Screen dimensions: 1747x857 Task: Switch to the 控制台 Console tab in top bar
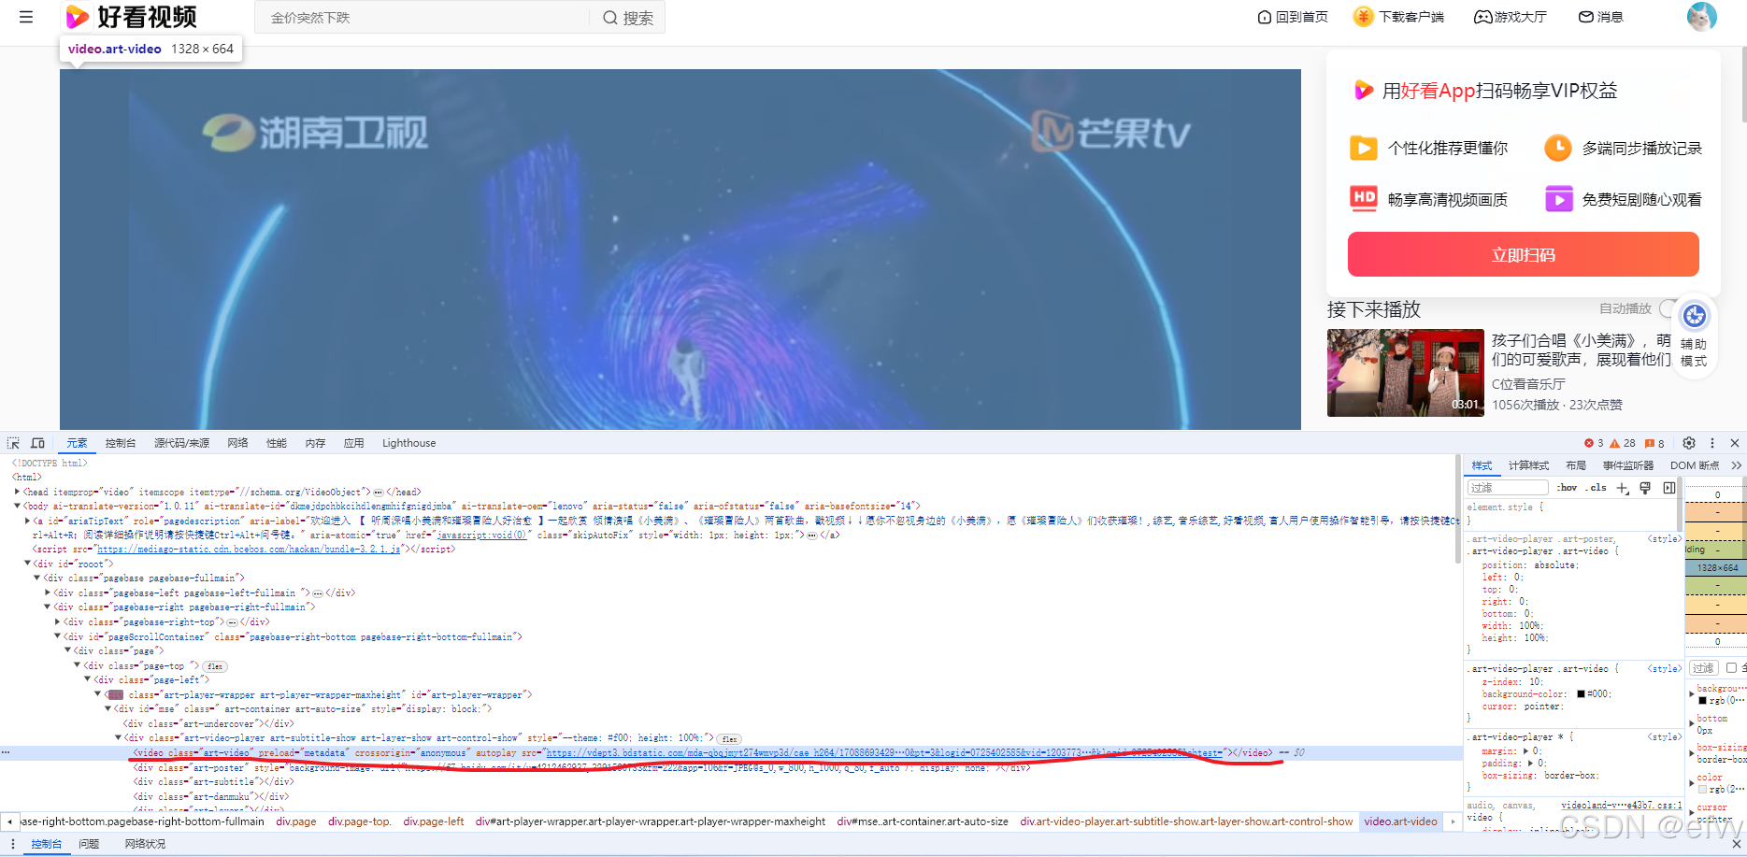coord(121,443)
